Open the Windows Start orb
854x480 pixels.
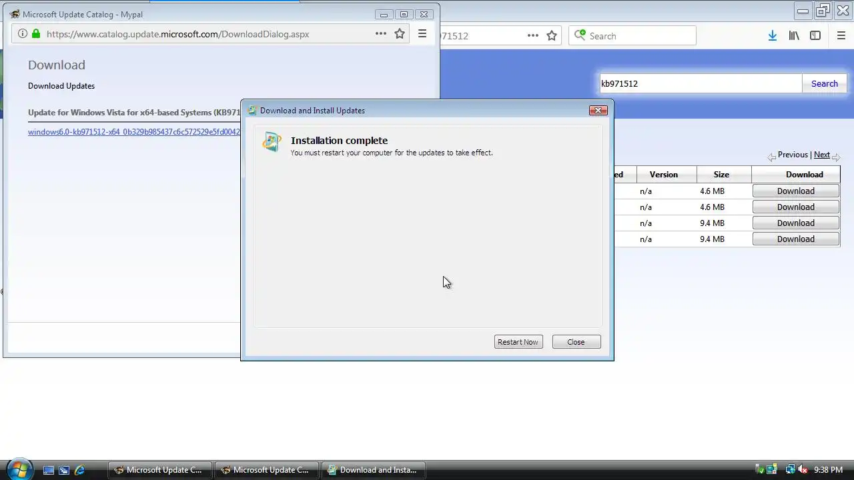click(x=19, y=469)
